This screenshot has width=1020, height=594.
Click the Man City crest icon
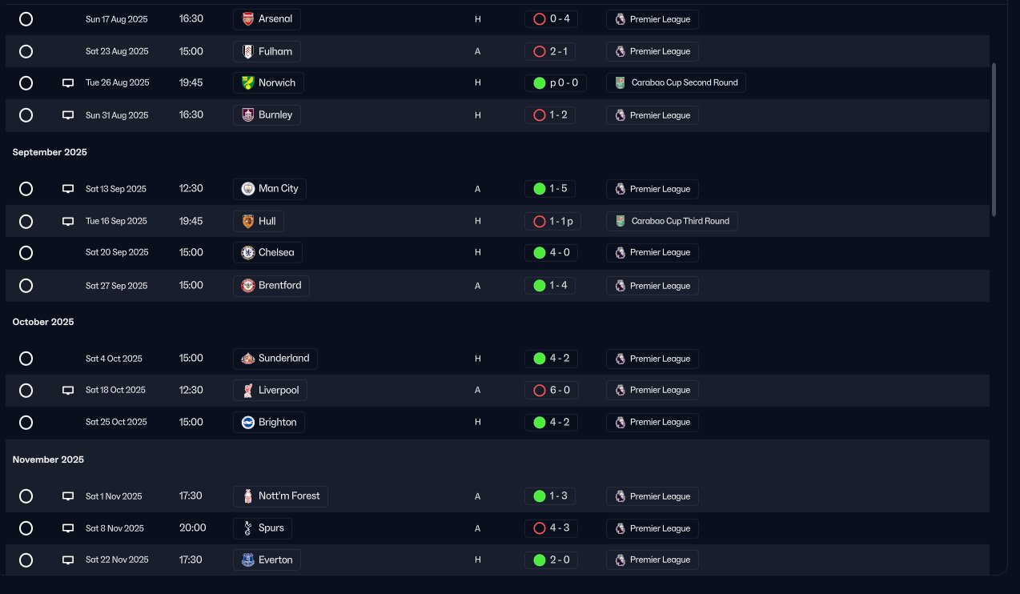point(248,189)
